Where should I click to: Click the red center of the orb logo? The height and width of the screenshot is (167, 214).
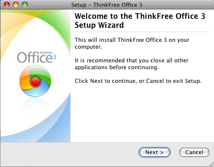click(35, 82)
